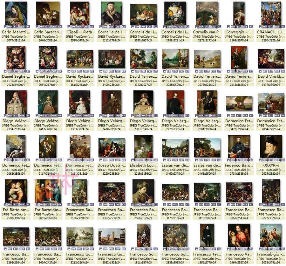The image size is (286, 266).
Task: Select the Francesco Sol... 2839x3093 thumbnail
Action: [x=175, y=236]
